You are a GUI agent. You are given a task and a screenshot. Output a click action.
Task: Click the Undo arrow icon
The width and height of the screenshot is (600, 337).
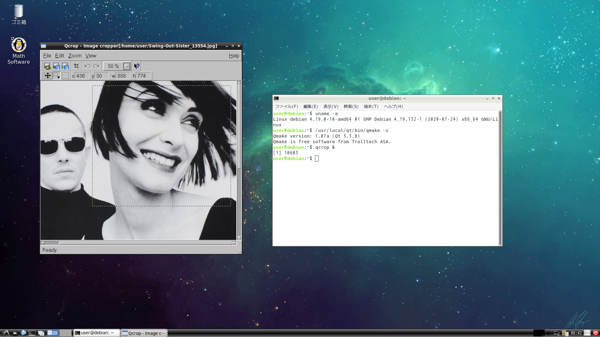87,66
